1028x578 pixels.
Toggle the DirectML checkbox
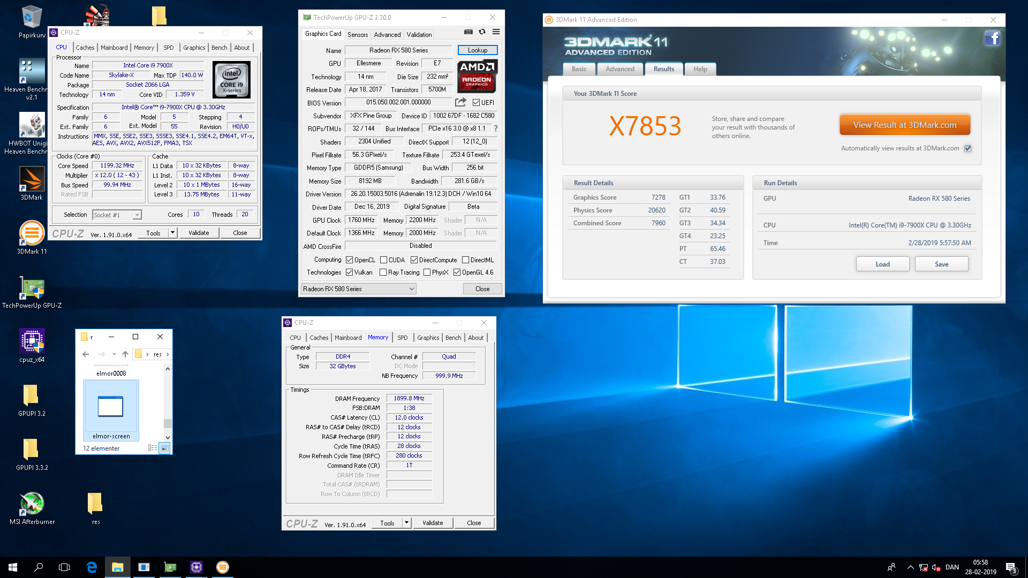click(x=465, y=260)
